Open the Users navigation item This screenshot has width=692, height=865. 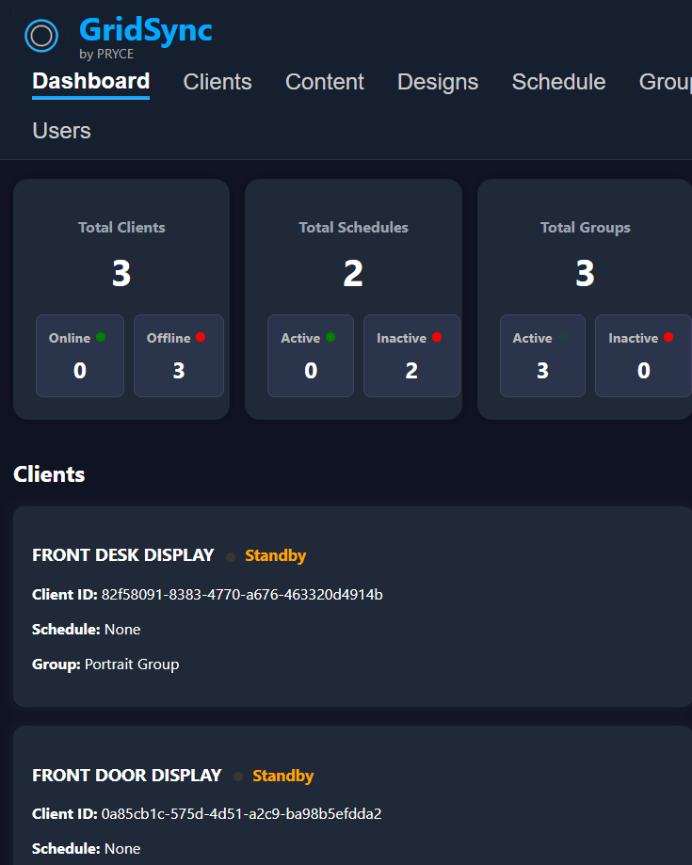61,131
